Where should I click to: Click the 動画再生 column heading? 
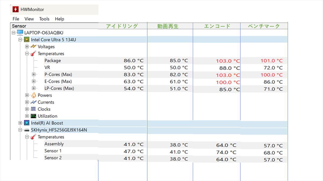coord(168,26)
